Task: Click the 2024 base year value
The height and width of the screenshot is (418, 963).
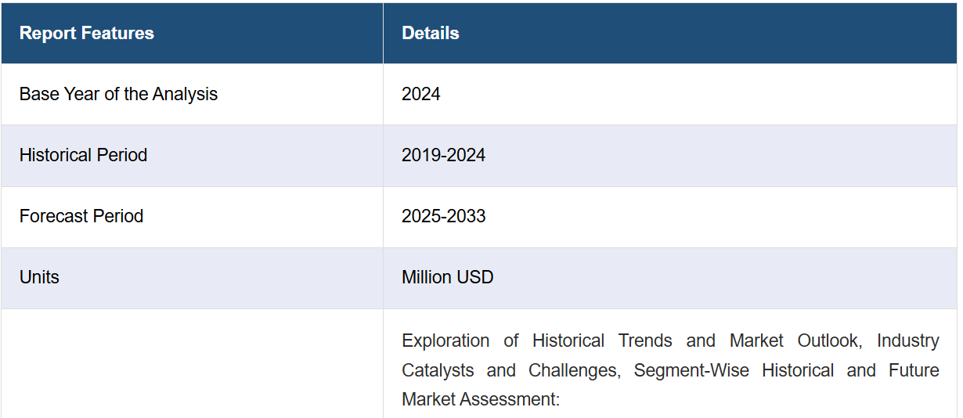Action: (420, 94)
